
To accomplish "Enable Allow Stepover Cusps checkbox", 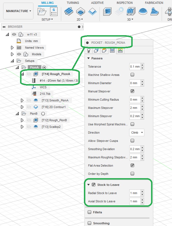I will pos(132,140).
